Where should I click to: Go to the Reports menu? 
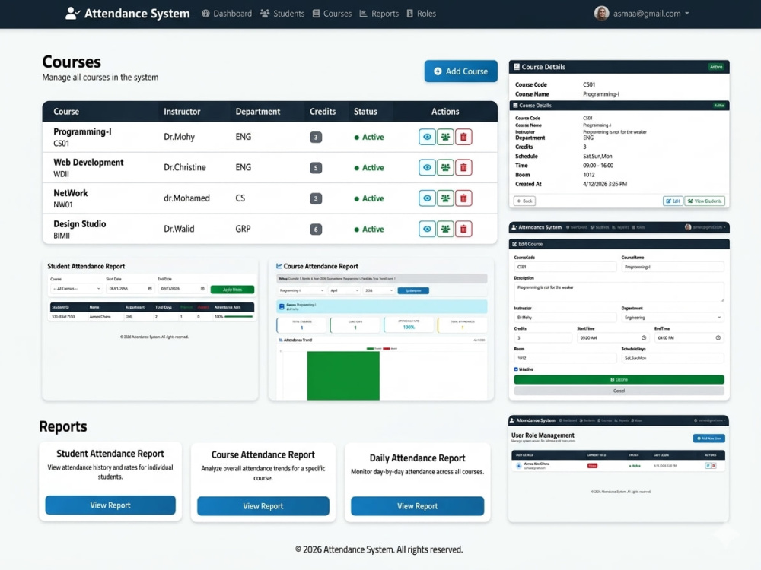(379, 14)
